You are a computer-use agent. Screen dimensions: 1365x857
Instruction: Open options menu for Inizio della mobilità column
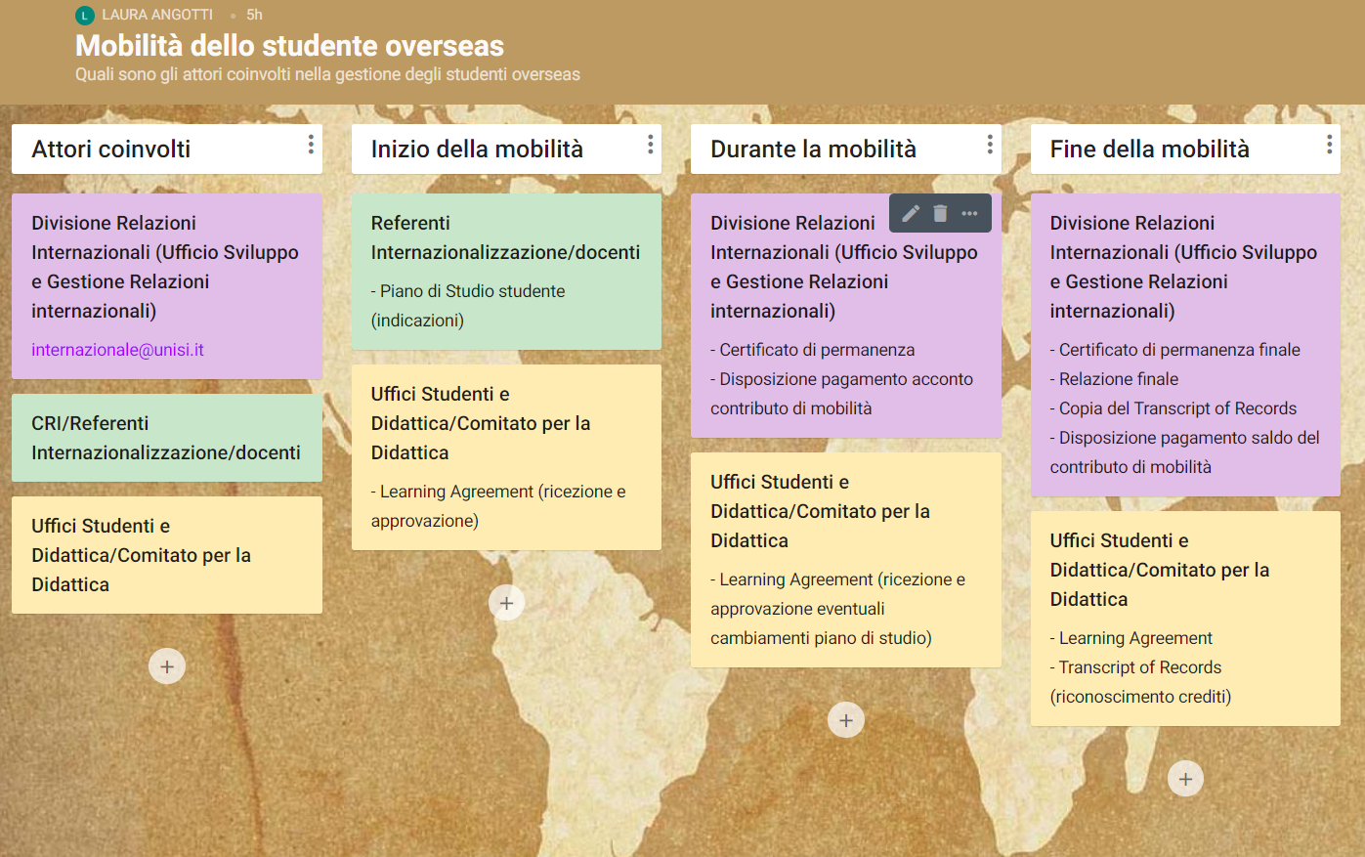click(x=650, y=145)
